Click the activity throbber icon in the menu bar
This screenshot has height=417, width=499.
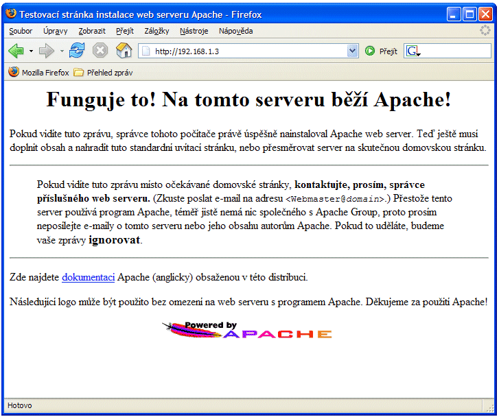(485, 31)
